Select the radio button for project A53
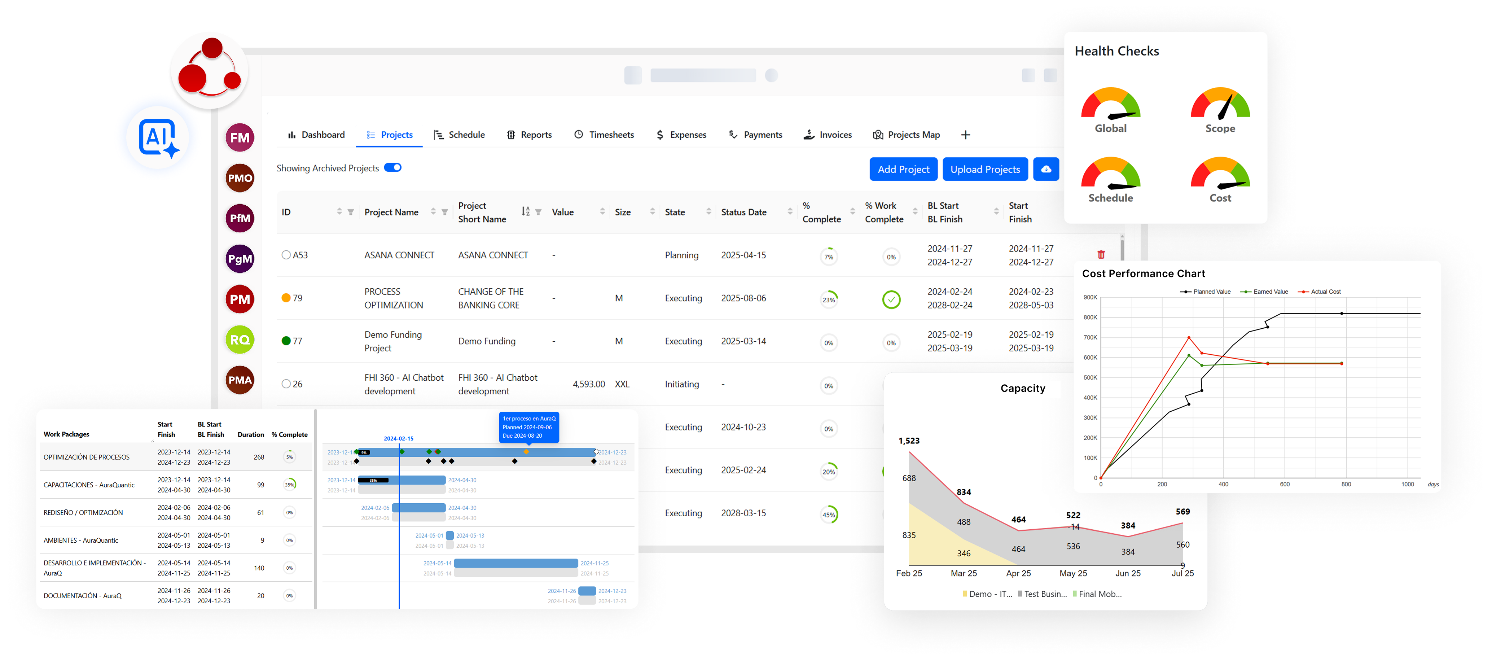The width and height of the screenshot is (1492, 661). [286, 255]
